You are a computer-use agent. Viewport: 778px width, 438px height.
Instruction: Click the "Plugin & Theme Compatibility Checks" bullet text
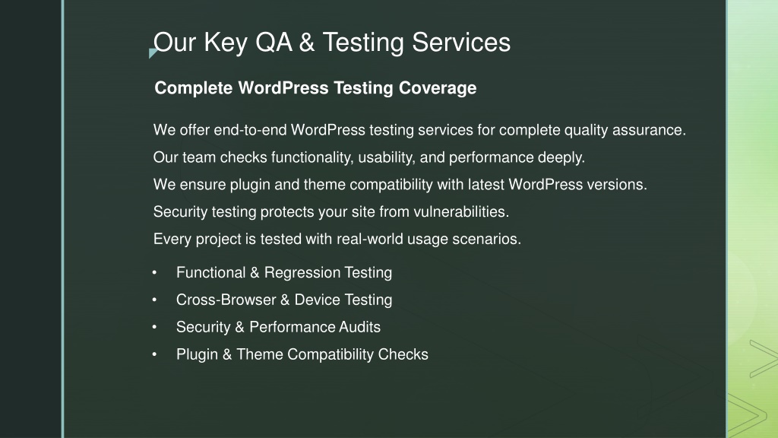302,354
